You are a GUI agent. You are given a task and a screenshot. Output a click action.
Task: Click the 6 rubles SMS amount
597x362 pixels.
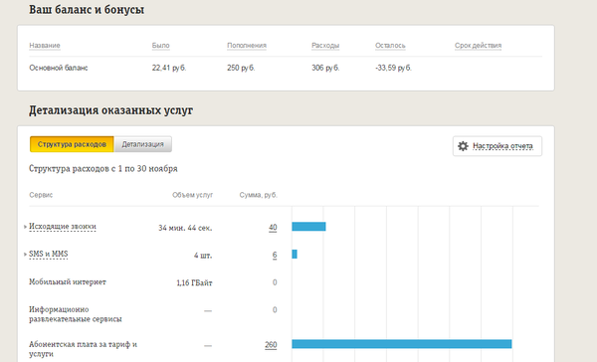click(275, 255)
